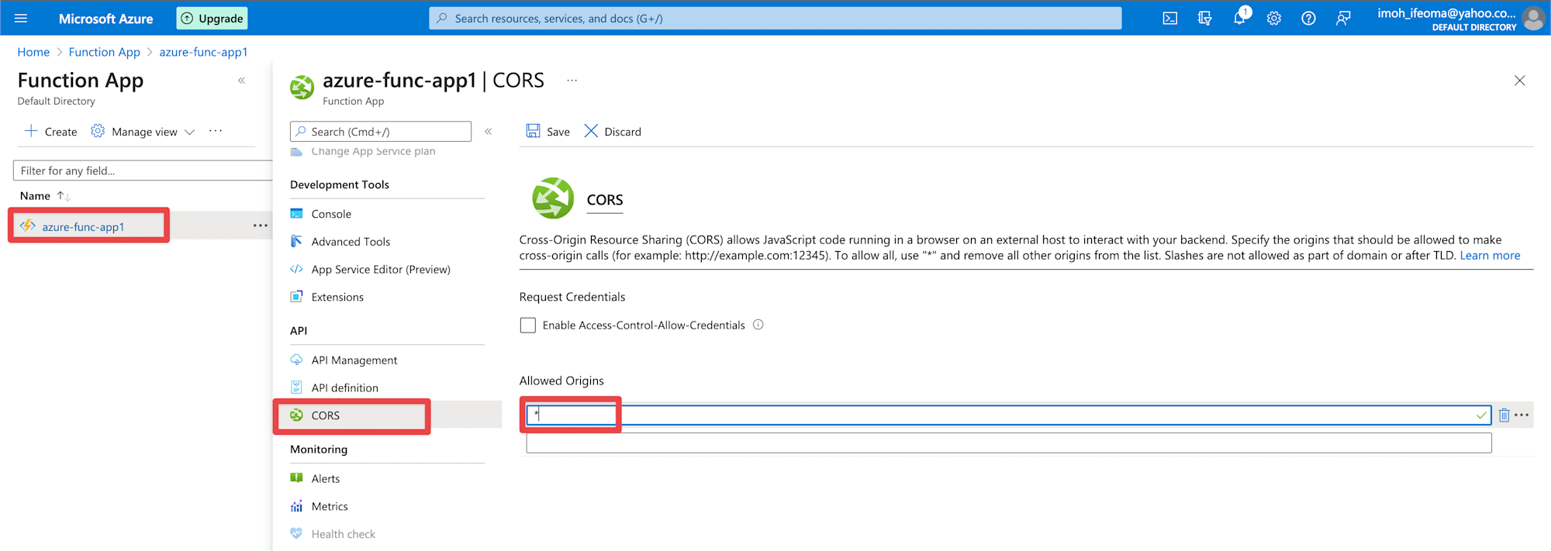Open azure-func-app1 breadcrumb link

coord(203,52)
